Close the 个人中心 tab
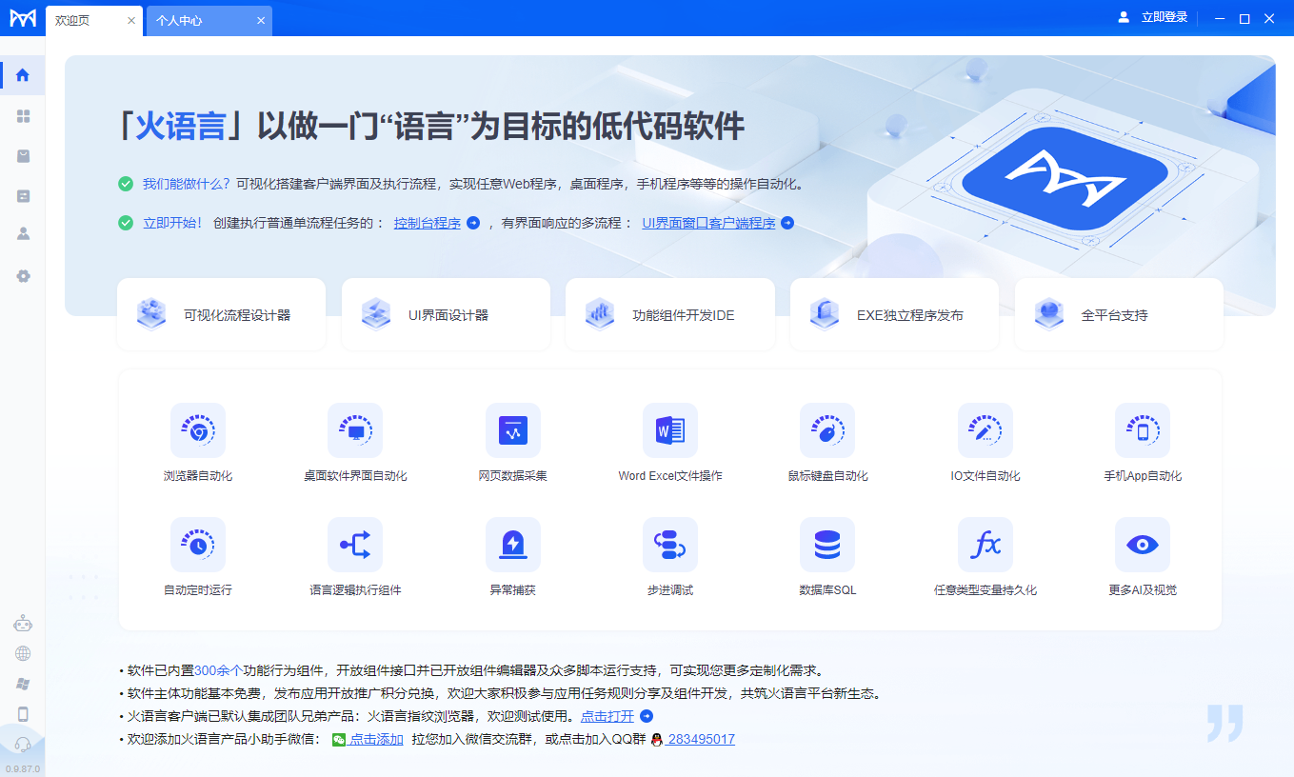This screenshot has width=1294, height=777. 261,20
